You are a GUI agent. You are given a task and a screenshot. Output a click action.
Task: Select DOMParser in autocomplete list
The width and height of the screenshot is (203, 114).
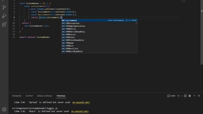[x=99, y=35]
